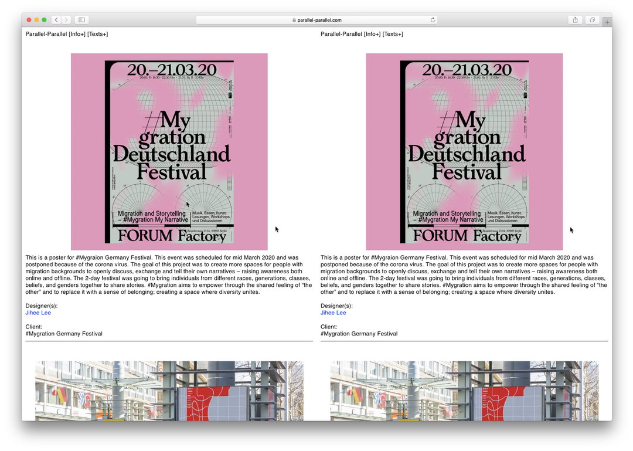Click left poster description paragraph text
Viewport: 633px width, 451px height.
click(x=169, y=275)
